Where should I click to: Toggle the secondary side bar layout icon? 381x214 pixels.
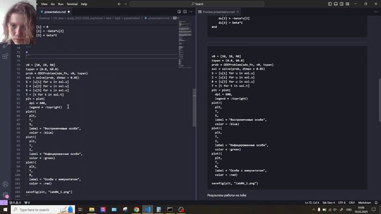pyautogui.click(x=341, y=4)
